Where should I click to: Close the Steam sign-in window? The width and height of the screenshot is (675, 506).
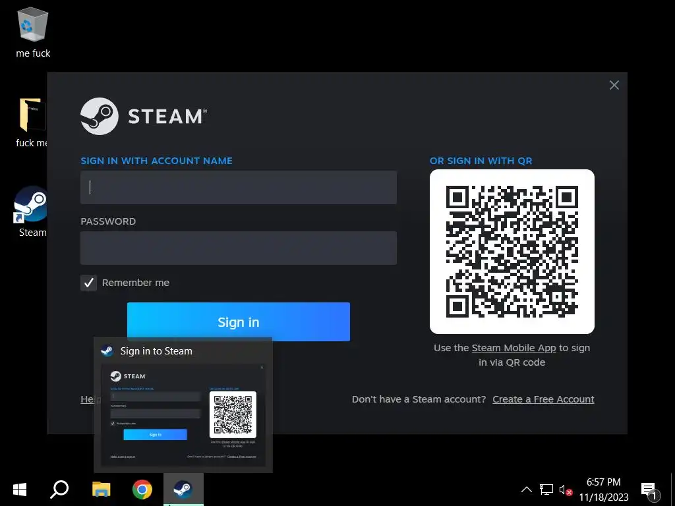tap(614, 85)
